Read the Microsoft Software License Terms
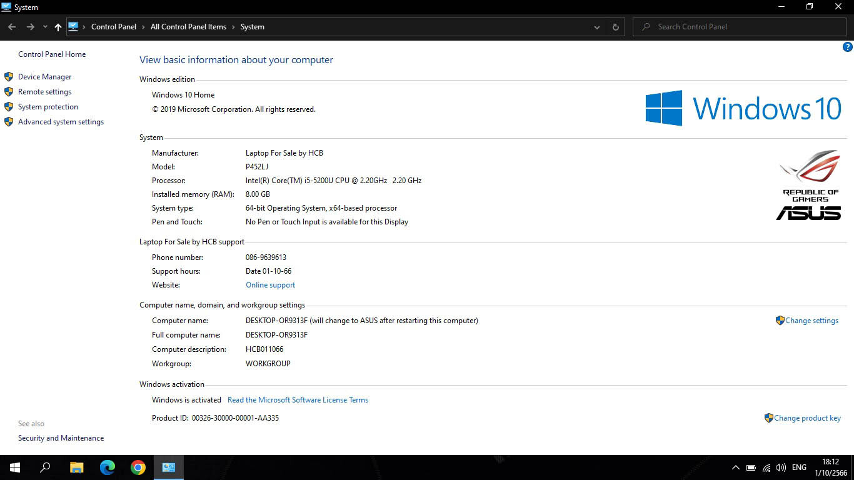The height and width of the screenshot is (480, 854). click(298, 400)
